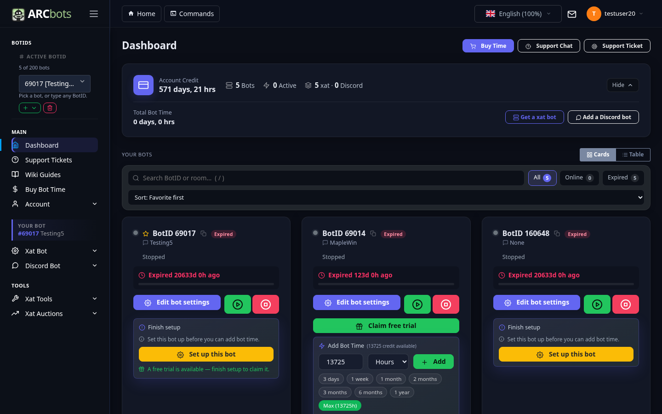The image size is (662, 414).
Task: Open Commands in top navigation
Action: (192, 14)
